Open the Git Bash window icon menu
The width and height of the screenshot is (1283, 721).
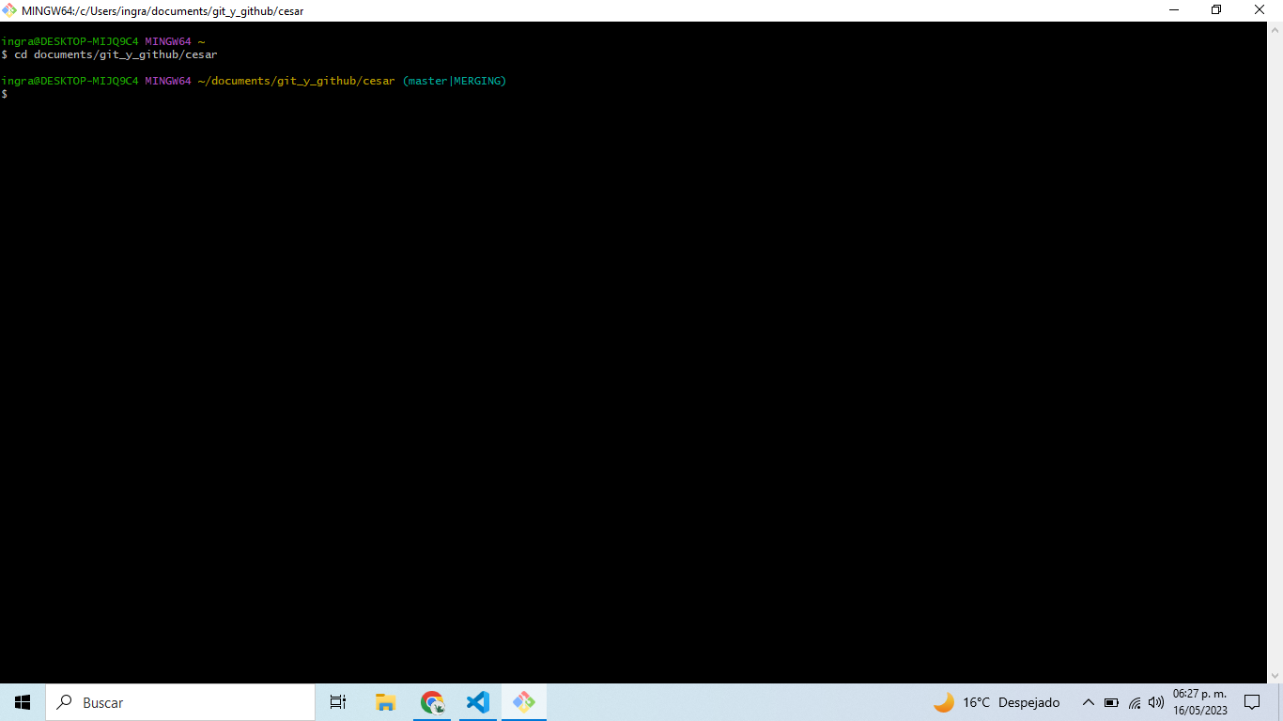coord(9,10)
